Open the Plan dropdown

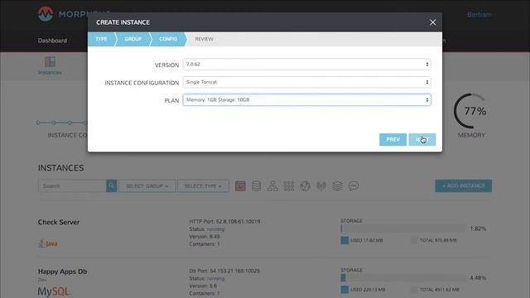[x=307, y=100]
